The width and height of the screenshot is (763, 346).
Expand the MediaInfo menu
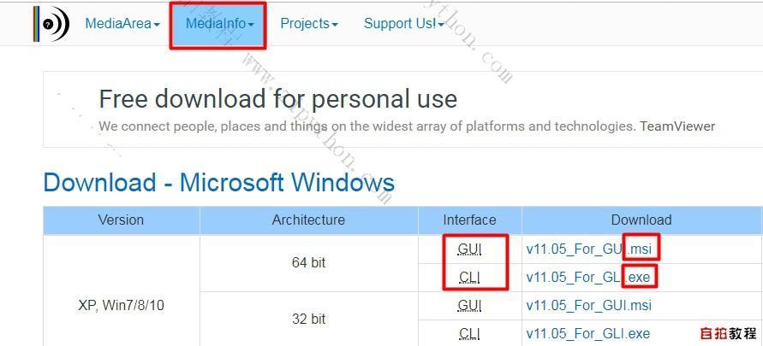[219, 24]
